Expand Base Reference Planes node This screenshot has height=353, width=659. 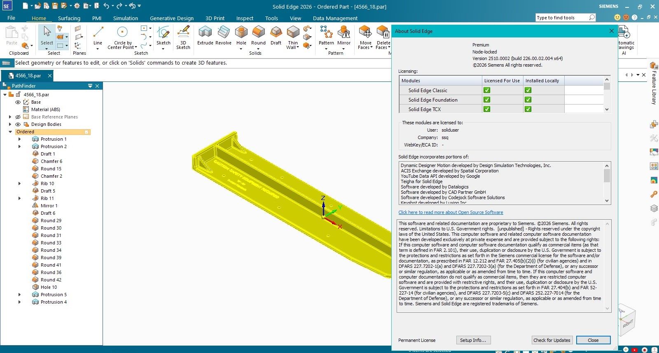pyautogui.click(x=10, y=117)
